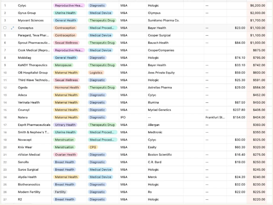This screenshot has width=273, height=205.
Task: Select Biotheranostics company cell
Action: pos(29,185)
